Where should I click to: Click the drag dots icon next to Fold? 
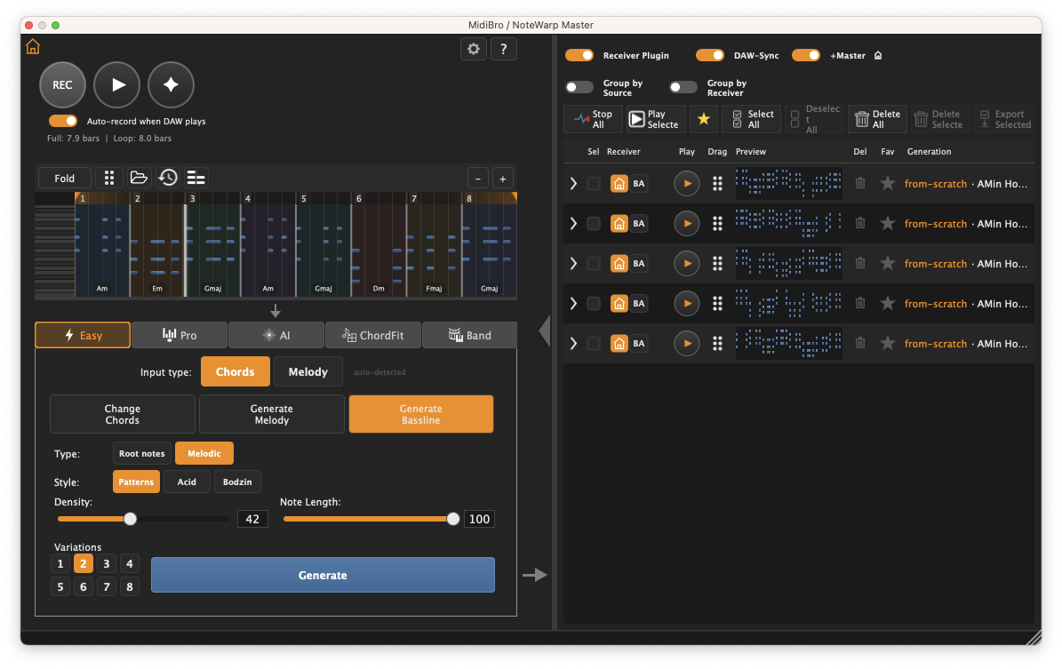click(109, 178)
